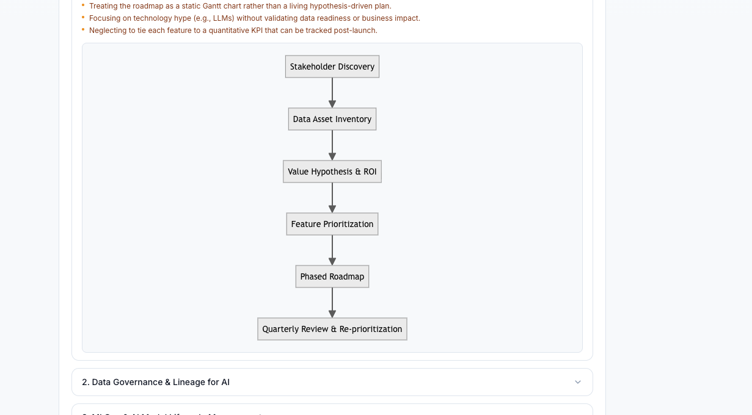This screenshot has height=415, width=752.
Task: Click arrow from Feature Prioritization to Phased Roadmap
Action: [332, 250]
